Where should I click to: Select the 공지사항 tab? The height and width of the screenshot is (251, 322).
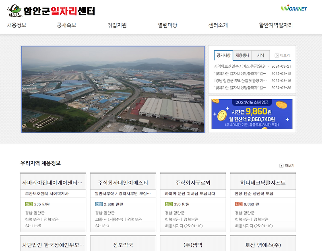point(223,56)
